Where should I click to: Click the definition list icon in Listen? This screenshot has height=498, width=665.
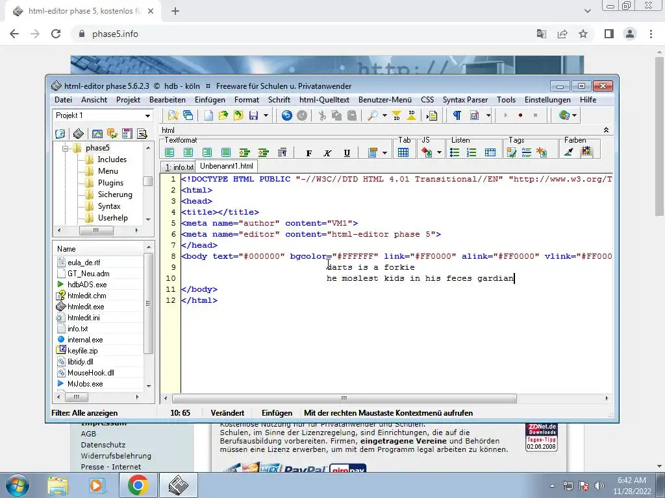(x=490, y=152)
